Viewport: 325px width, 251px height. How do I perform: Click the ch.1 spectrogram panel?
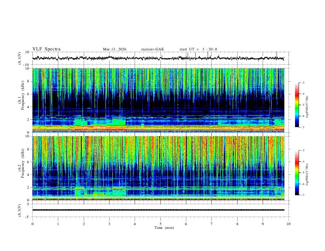click(x=158, y=100)
